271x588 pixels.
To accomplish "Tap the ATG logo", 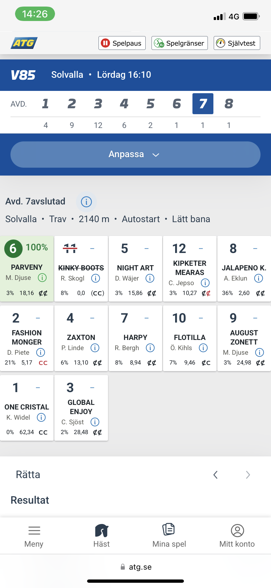I will [x=24, y=43].
